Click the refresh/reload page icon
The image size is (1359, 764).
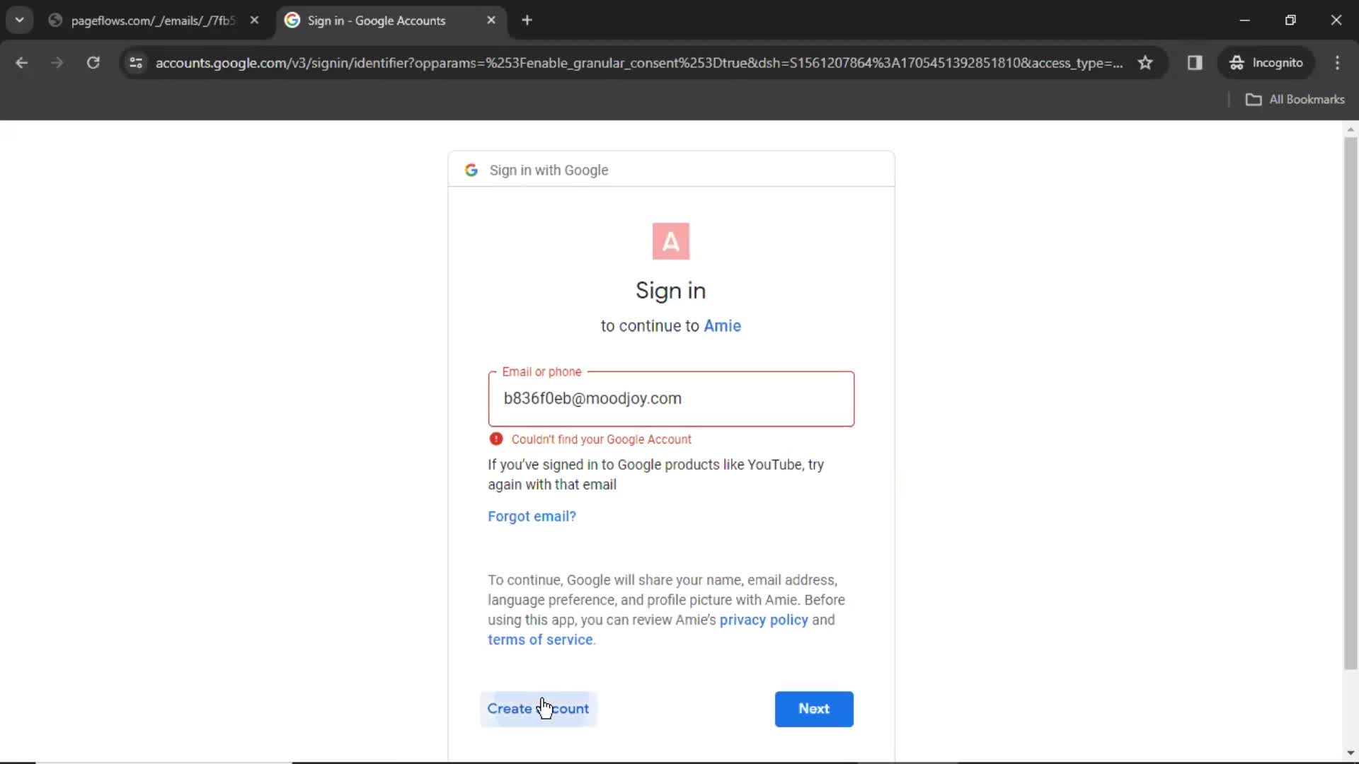93,62
